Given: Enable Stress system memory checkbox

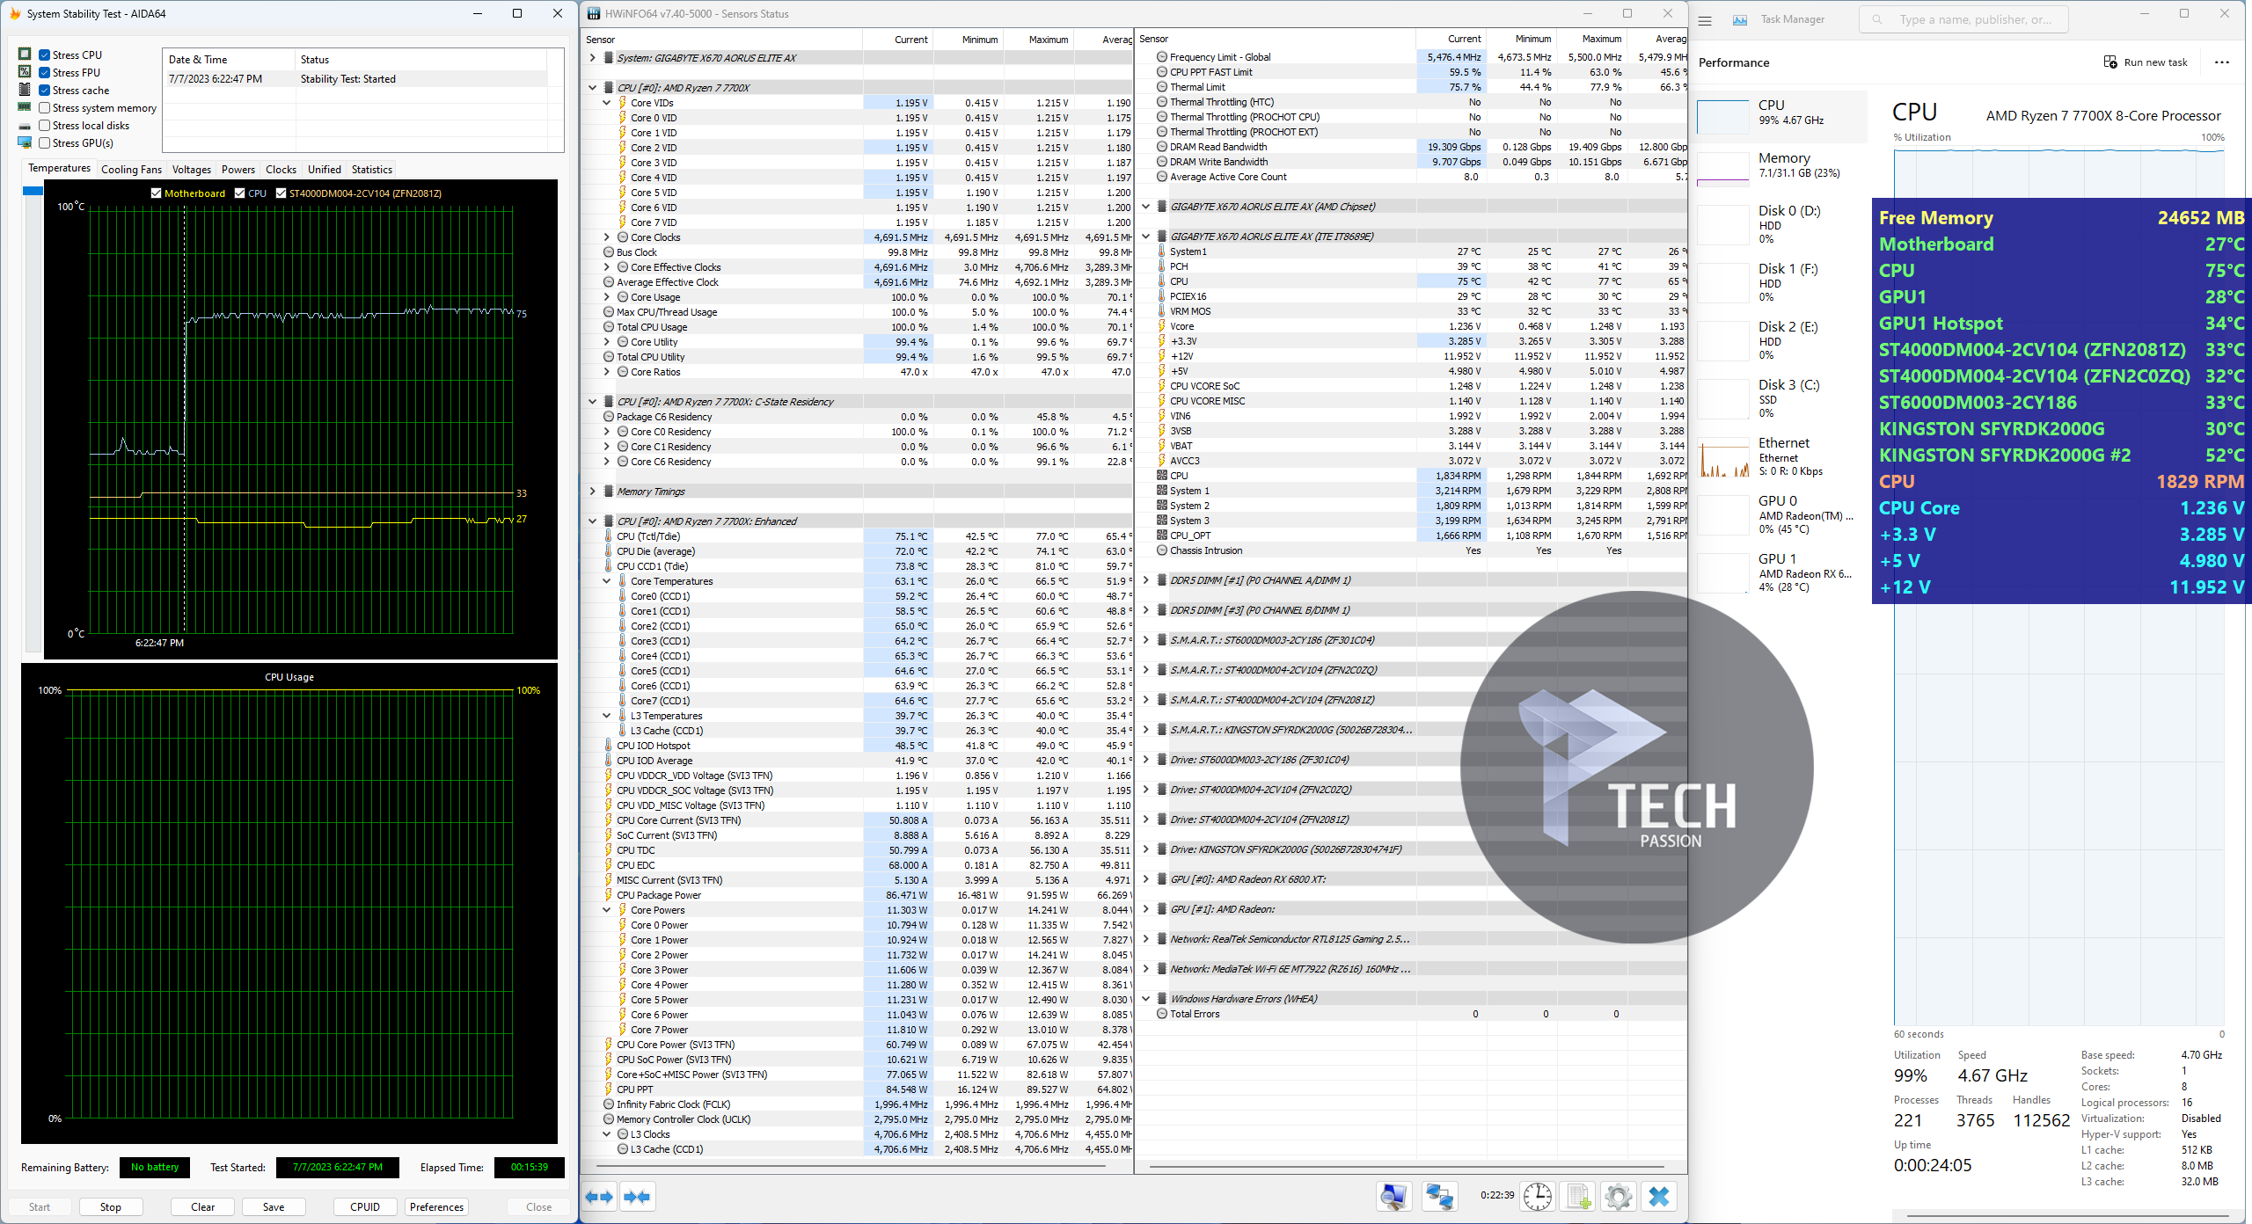Looking at the screenshot, I should pyautogui.click(x=45, y=108).
